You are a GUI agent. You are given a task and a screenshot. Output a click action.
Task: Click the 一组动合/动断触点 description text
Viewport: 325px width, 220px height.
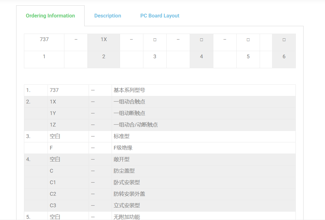(x=136, y=125)
